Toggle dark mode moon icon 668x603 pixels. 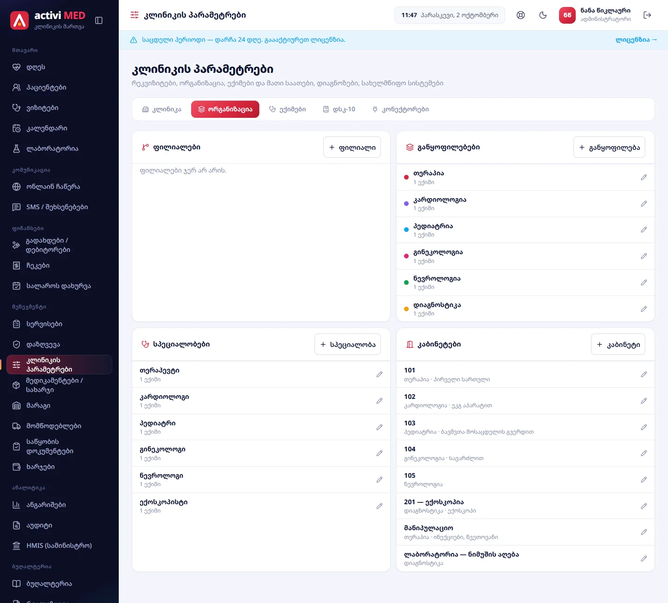[x=543, y=15]
